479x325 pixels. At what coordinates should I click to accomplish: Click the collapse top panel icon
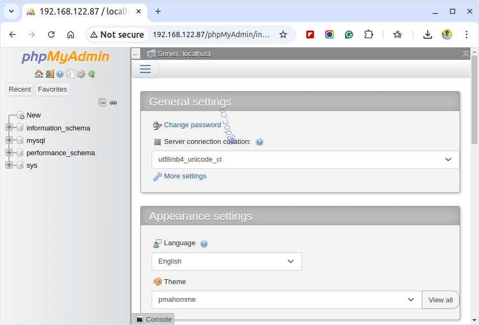(466, 54)
